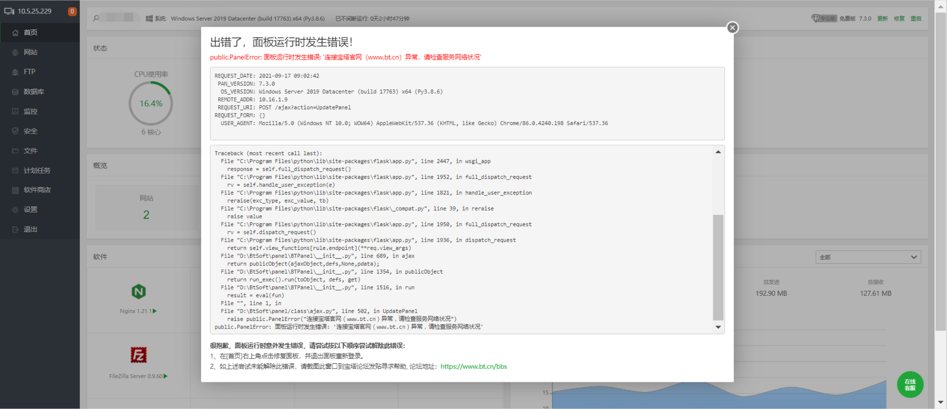Screen dimensions: 947x409
Task: Click the 更新 update link
Action: [x=882, y=18]
